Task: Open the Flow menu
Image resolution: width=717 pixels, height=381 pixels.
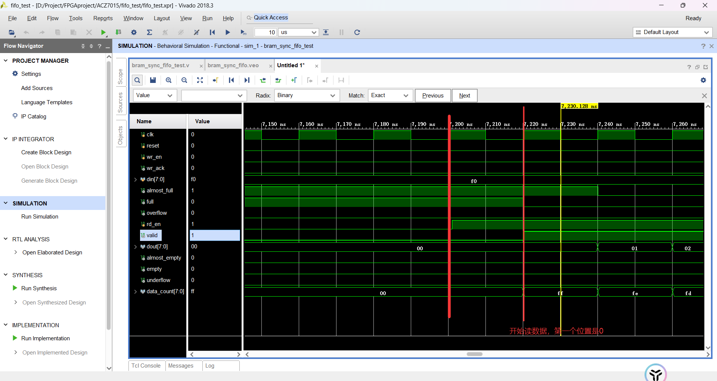Action: click(x=53, y=18)
